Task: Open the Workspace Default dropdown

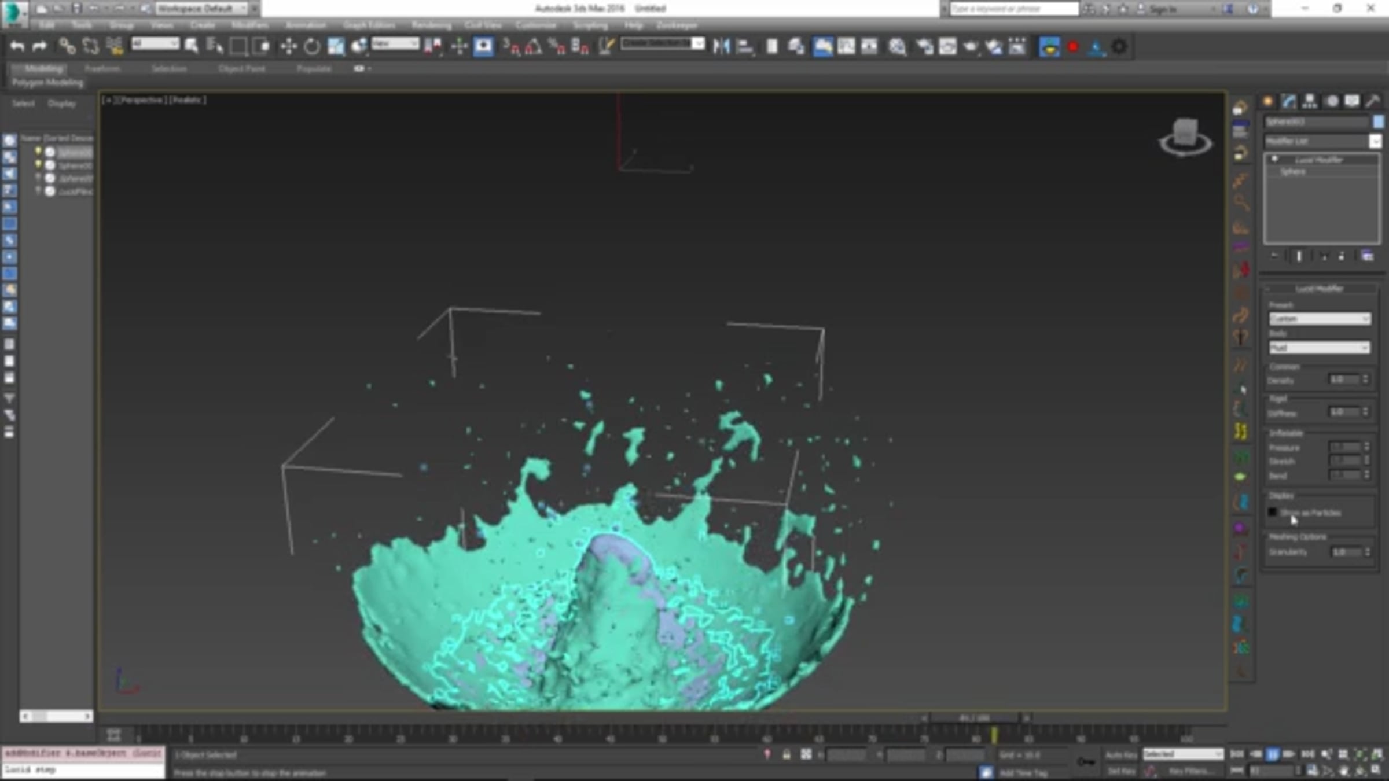Action: [x=202, y=9]
